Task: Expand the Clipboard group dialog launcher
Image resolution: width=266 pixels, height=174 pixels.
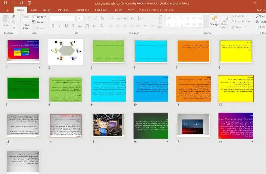Action: (18, 33)
